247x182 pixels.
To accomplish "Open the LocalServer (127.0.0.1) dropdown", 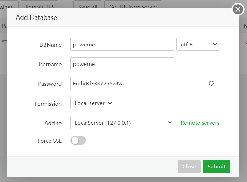I will point(122,123).
